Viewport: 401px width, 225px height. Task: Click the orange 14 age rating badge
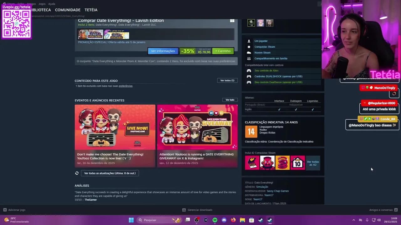pos(251,132)
